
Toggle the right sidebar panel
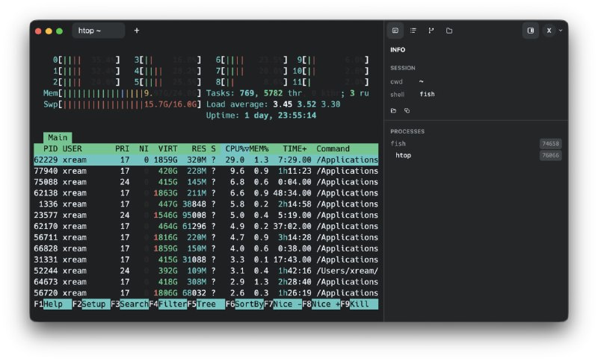click(531, 31)
